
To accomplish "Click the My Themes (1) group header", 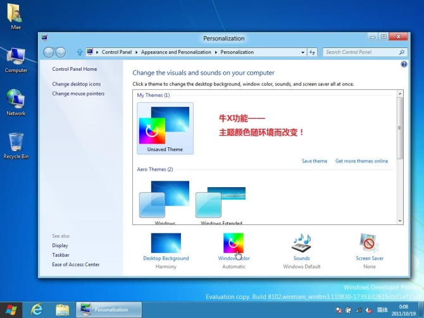I will tap(153, 95).
